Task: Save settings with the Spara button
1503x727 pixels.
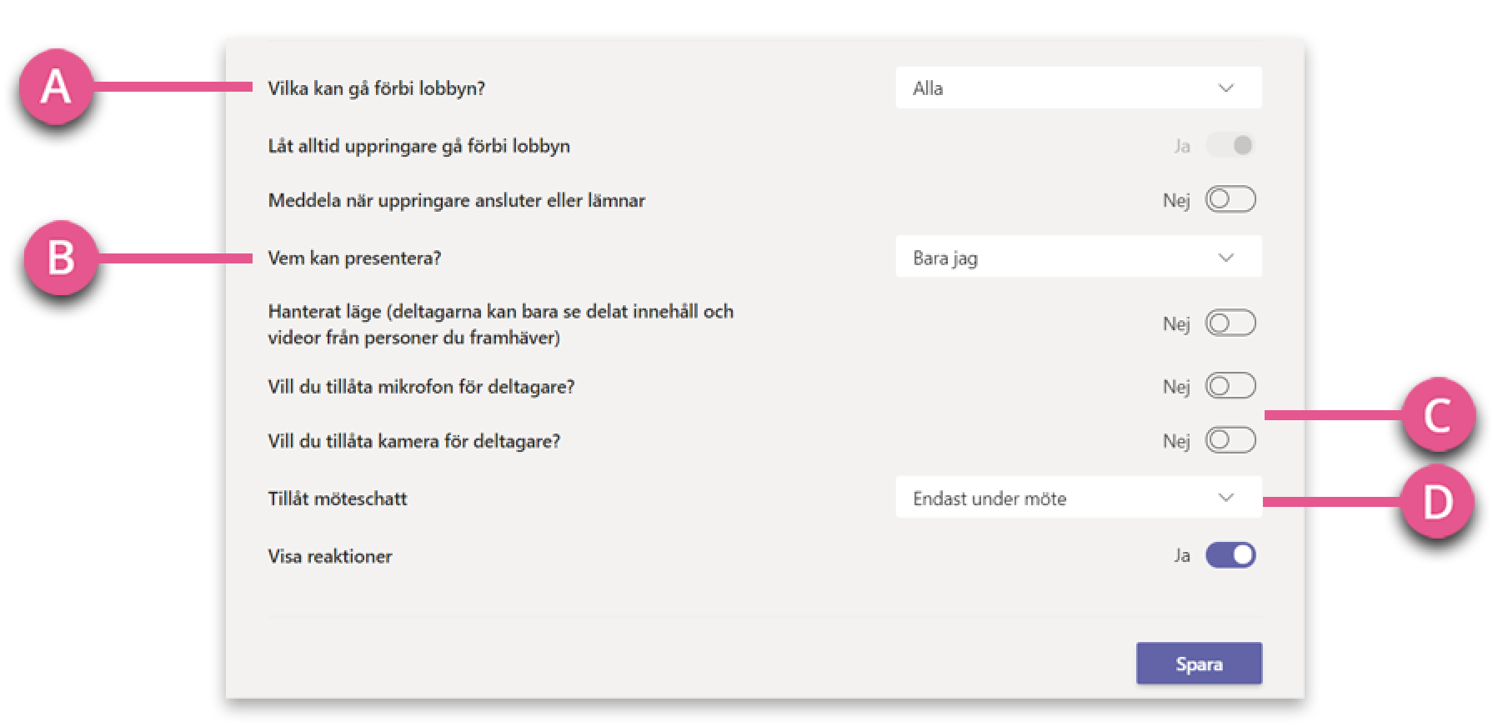Action: coord(1199,664)
